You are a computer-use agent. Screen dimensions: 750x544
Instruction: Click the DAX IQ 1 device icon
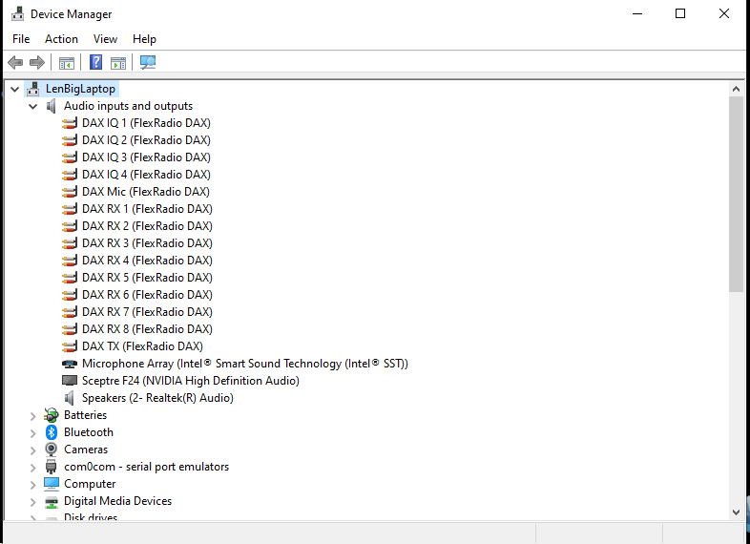click(70, 123)
